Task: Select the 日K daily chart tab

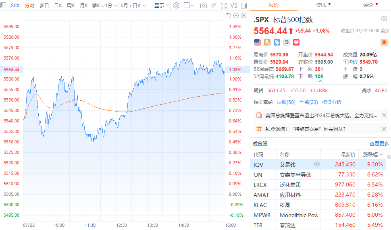Action: tap(58, 6)
